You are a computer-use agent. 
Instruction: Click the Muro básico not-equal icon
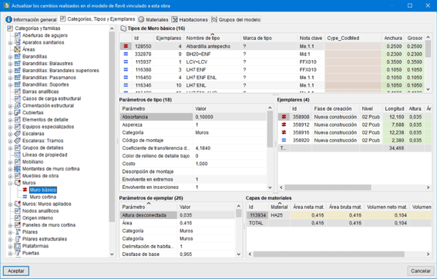[25, 190]
